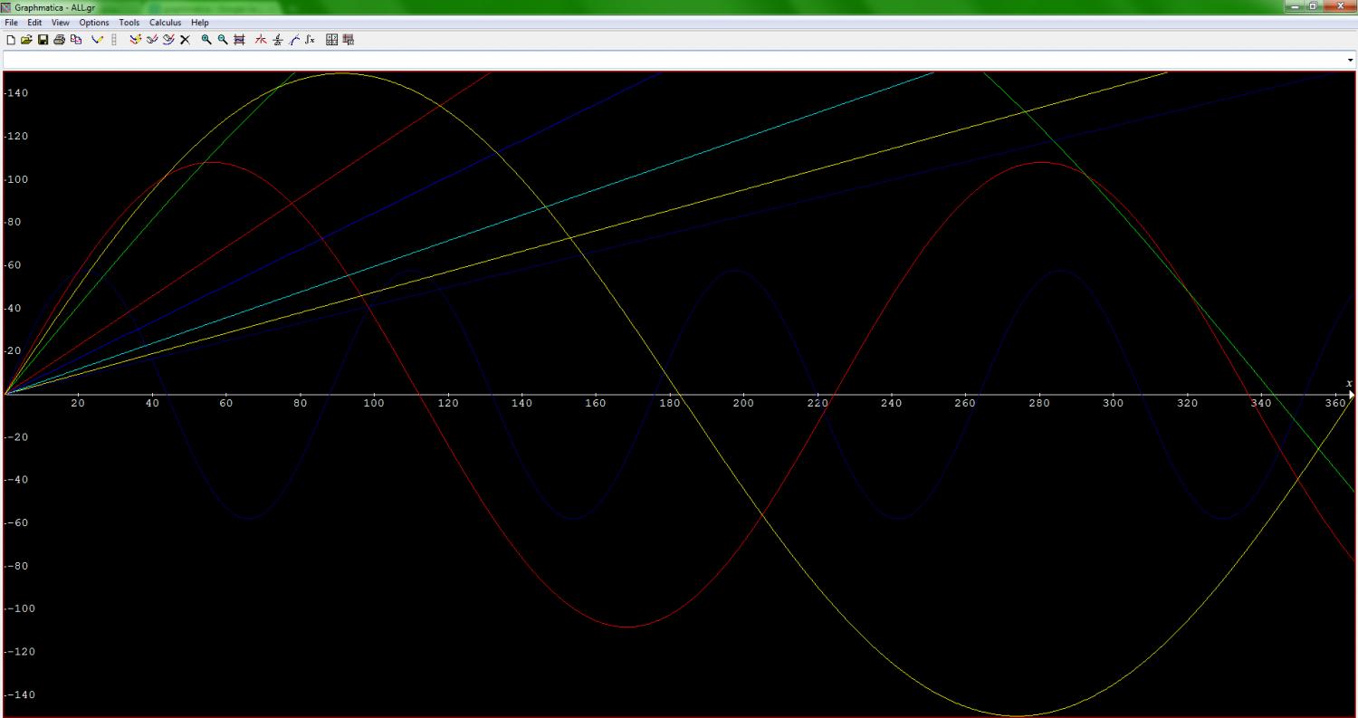Click the x-axis label 360
Screen dimensions: 1358x718
click(1334, 404)
